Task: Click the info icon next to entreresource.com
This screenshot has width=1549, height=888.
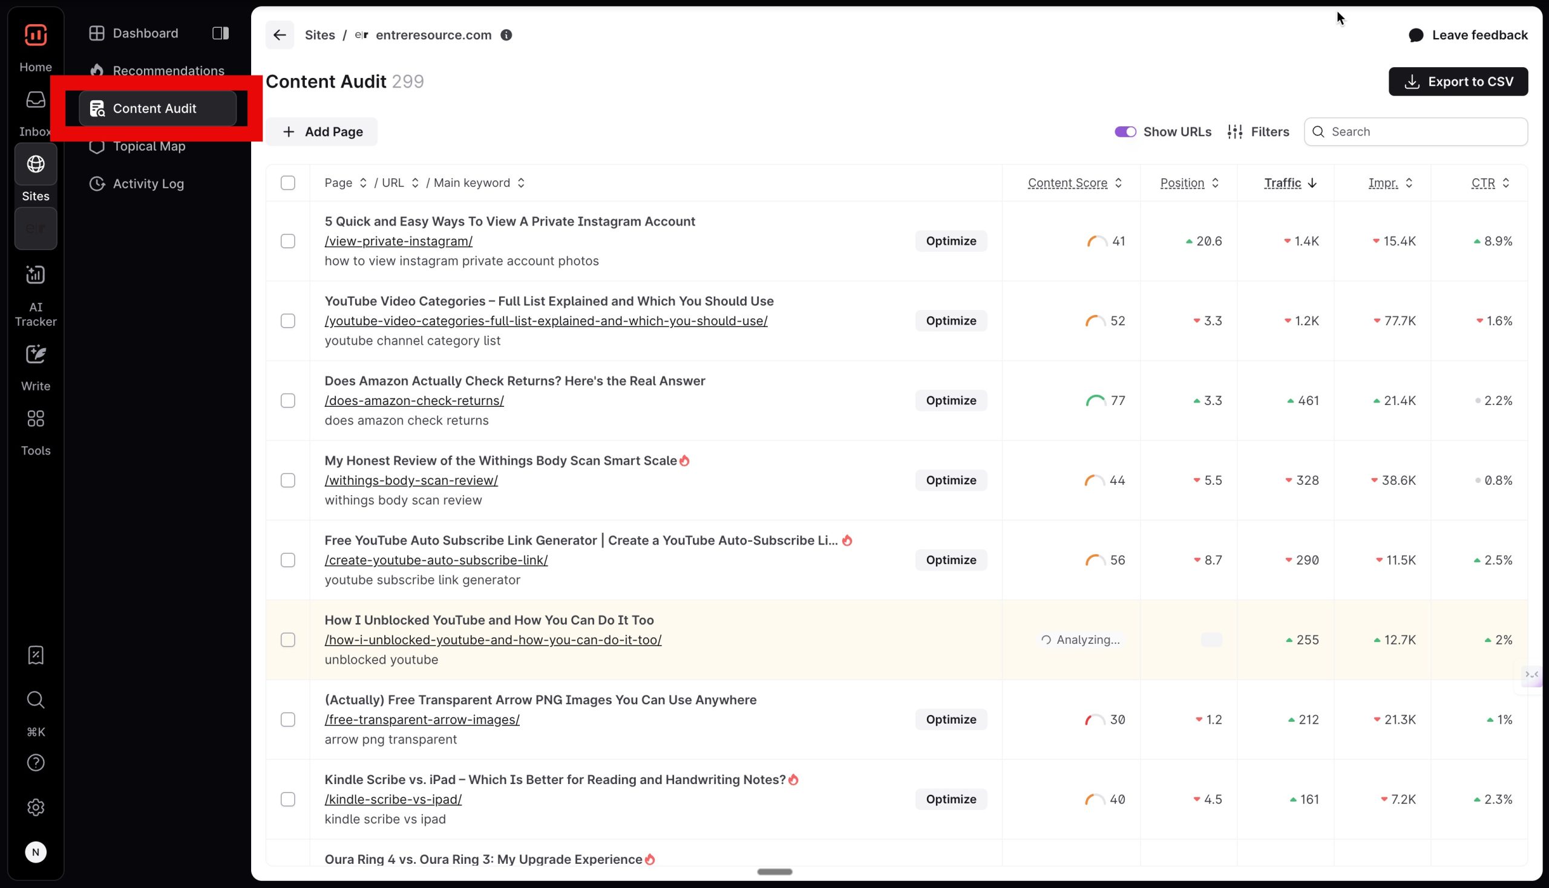Action: tap(506, 35)
